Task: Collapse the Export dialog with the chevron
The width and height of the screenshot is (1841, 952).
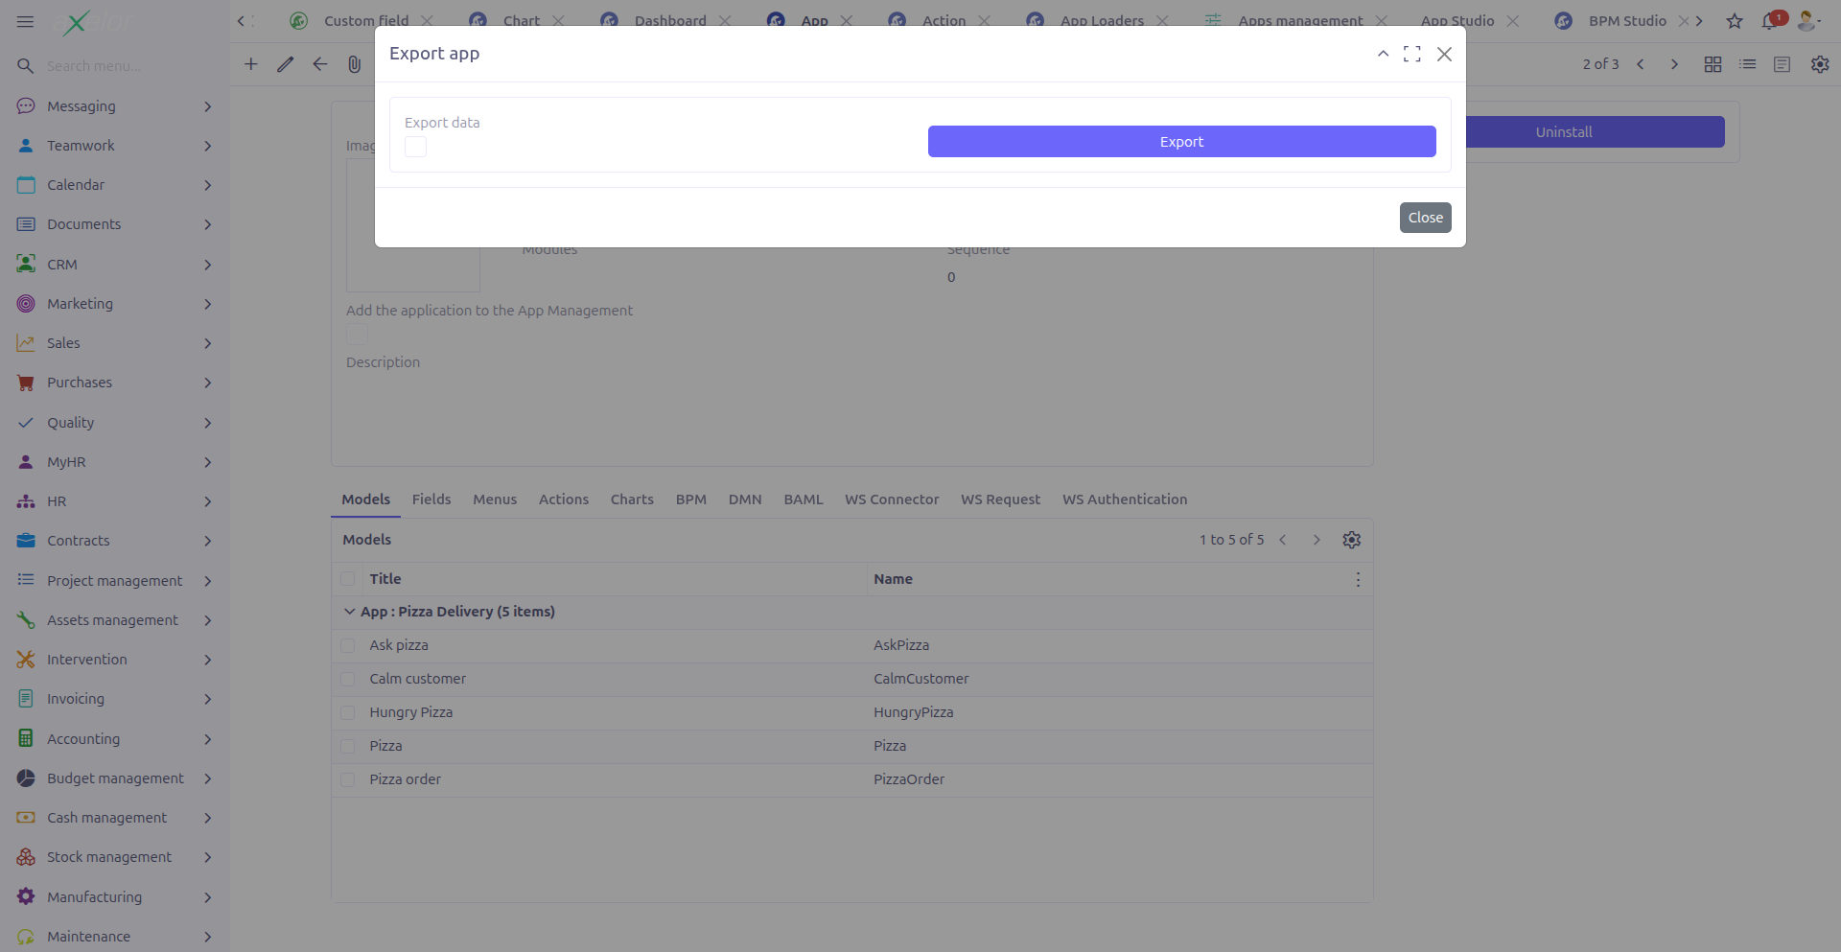Action: [x=1383, y=54]
